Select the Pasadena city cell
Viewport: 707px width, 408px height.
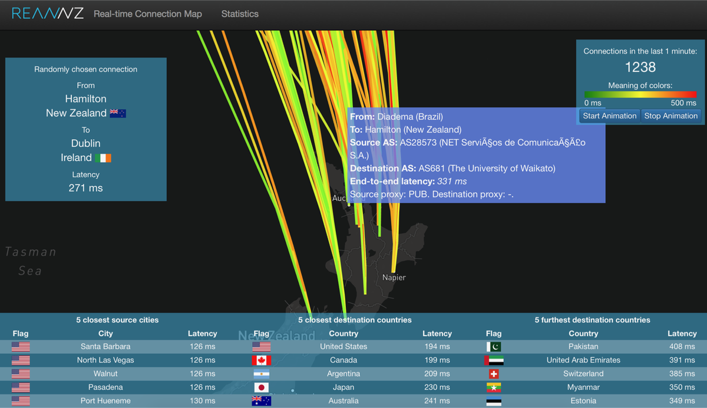pyautogui.click(x=105, y=387)
